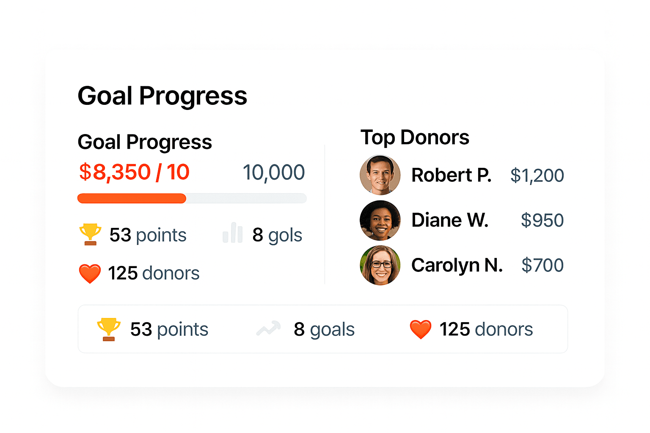
Task: Click the heart icon beside 125 donors
Action: click(x=90, y=273)
